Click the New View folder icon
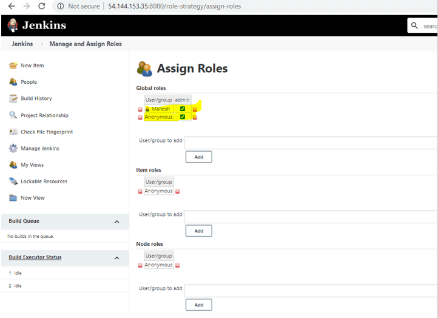Viewport: 438px width, 318px height. click(13, 198)
